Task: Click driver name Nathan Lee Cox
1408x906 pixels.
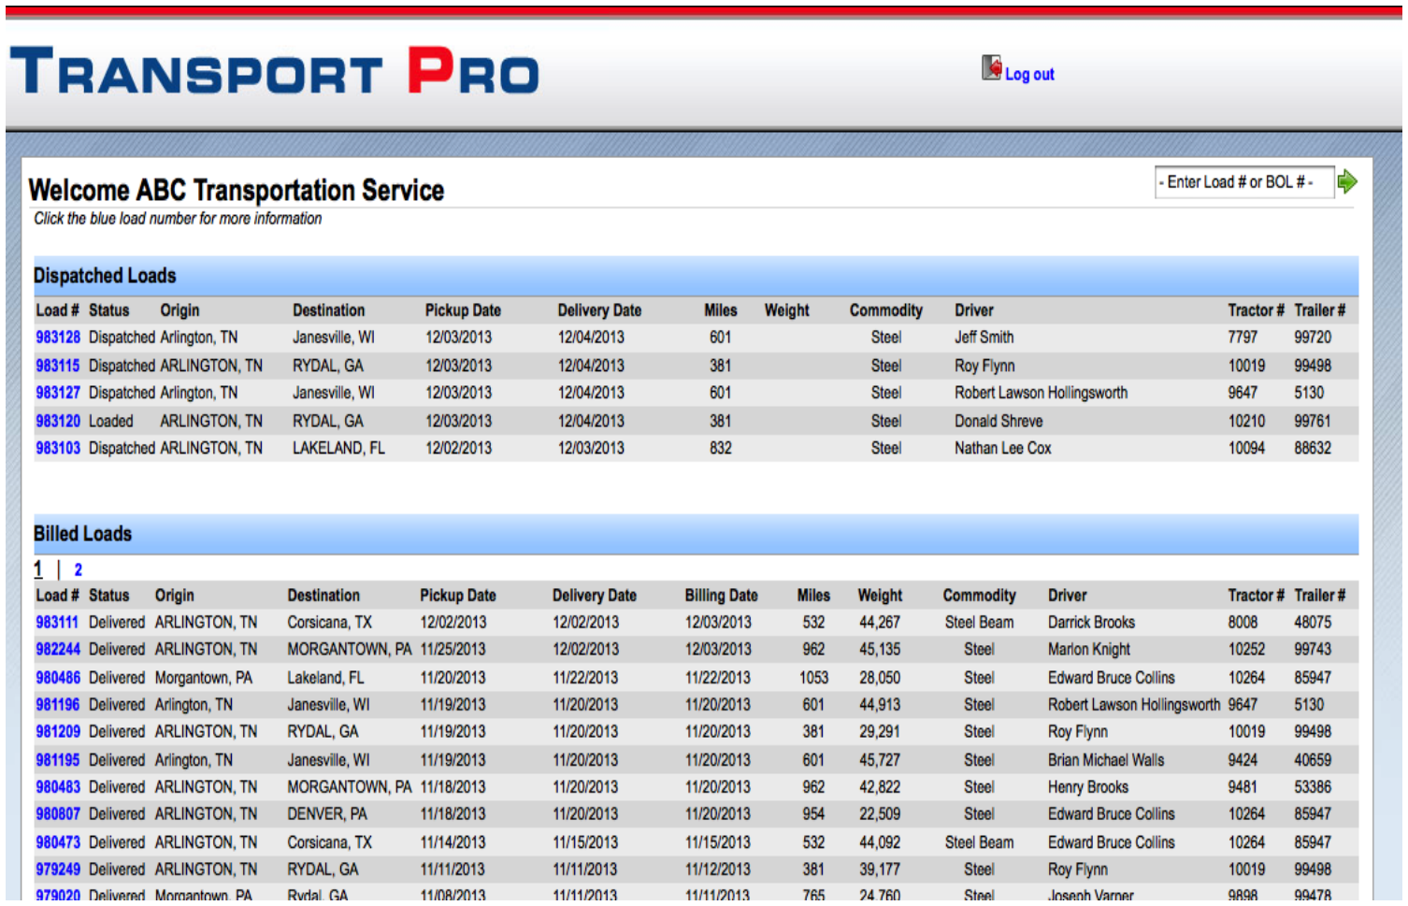Action: (x=1003, y=448)
